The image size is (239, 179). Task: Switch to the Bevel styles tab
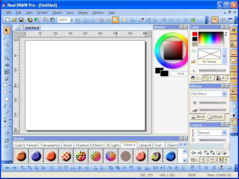pyautogui.click(x=67, y=145)
